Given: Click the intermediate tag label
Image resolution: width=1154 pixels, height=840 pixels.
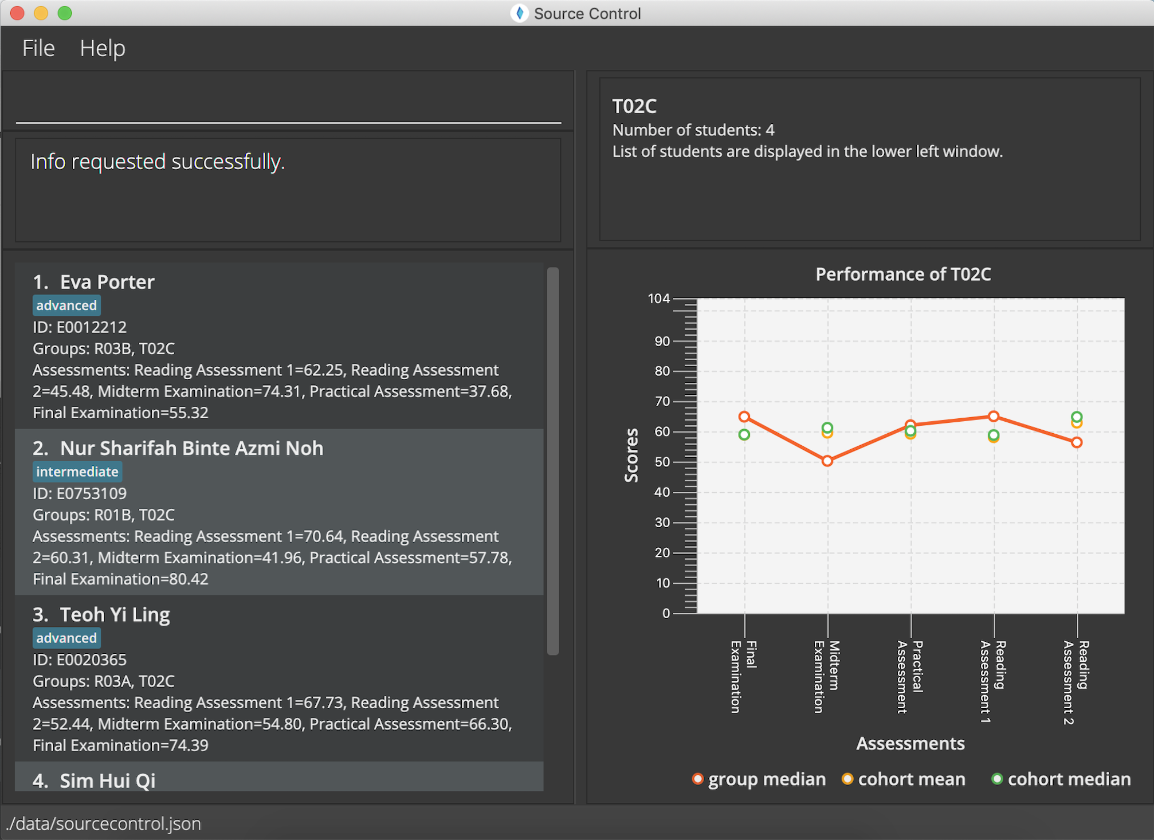Looking at the screenshot, I should point(77,472).
